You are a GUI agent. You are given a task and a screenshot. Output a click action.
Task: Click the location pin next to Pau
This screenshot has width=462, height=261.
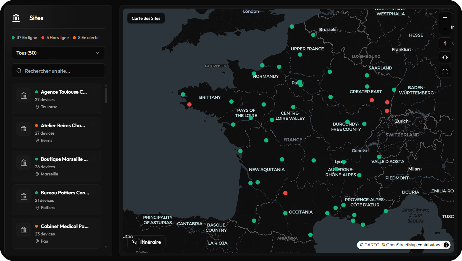click(x=37, y=241)
